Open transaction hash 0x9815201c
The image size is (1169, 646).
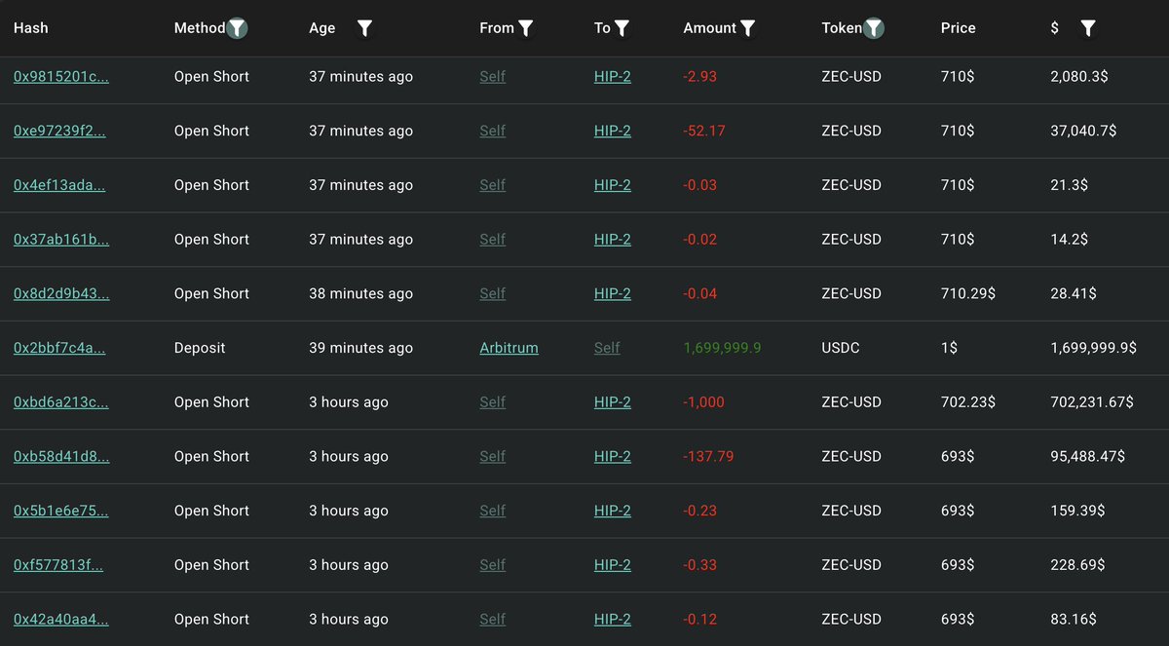point(61,77)
